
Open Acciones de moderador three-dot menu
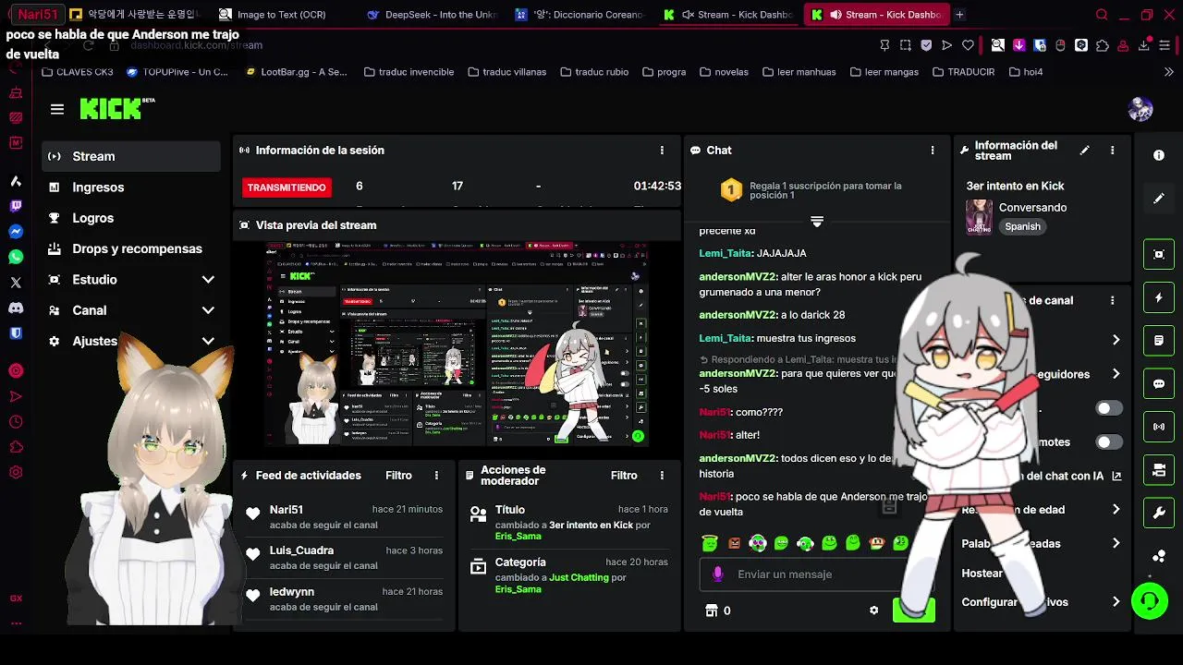pos(662,476)
